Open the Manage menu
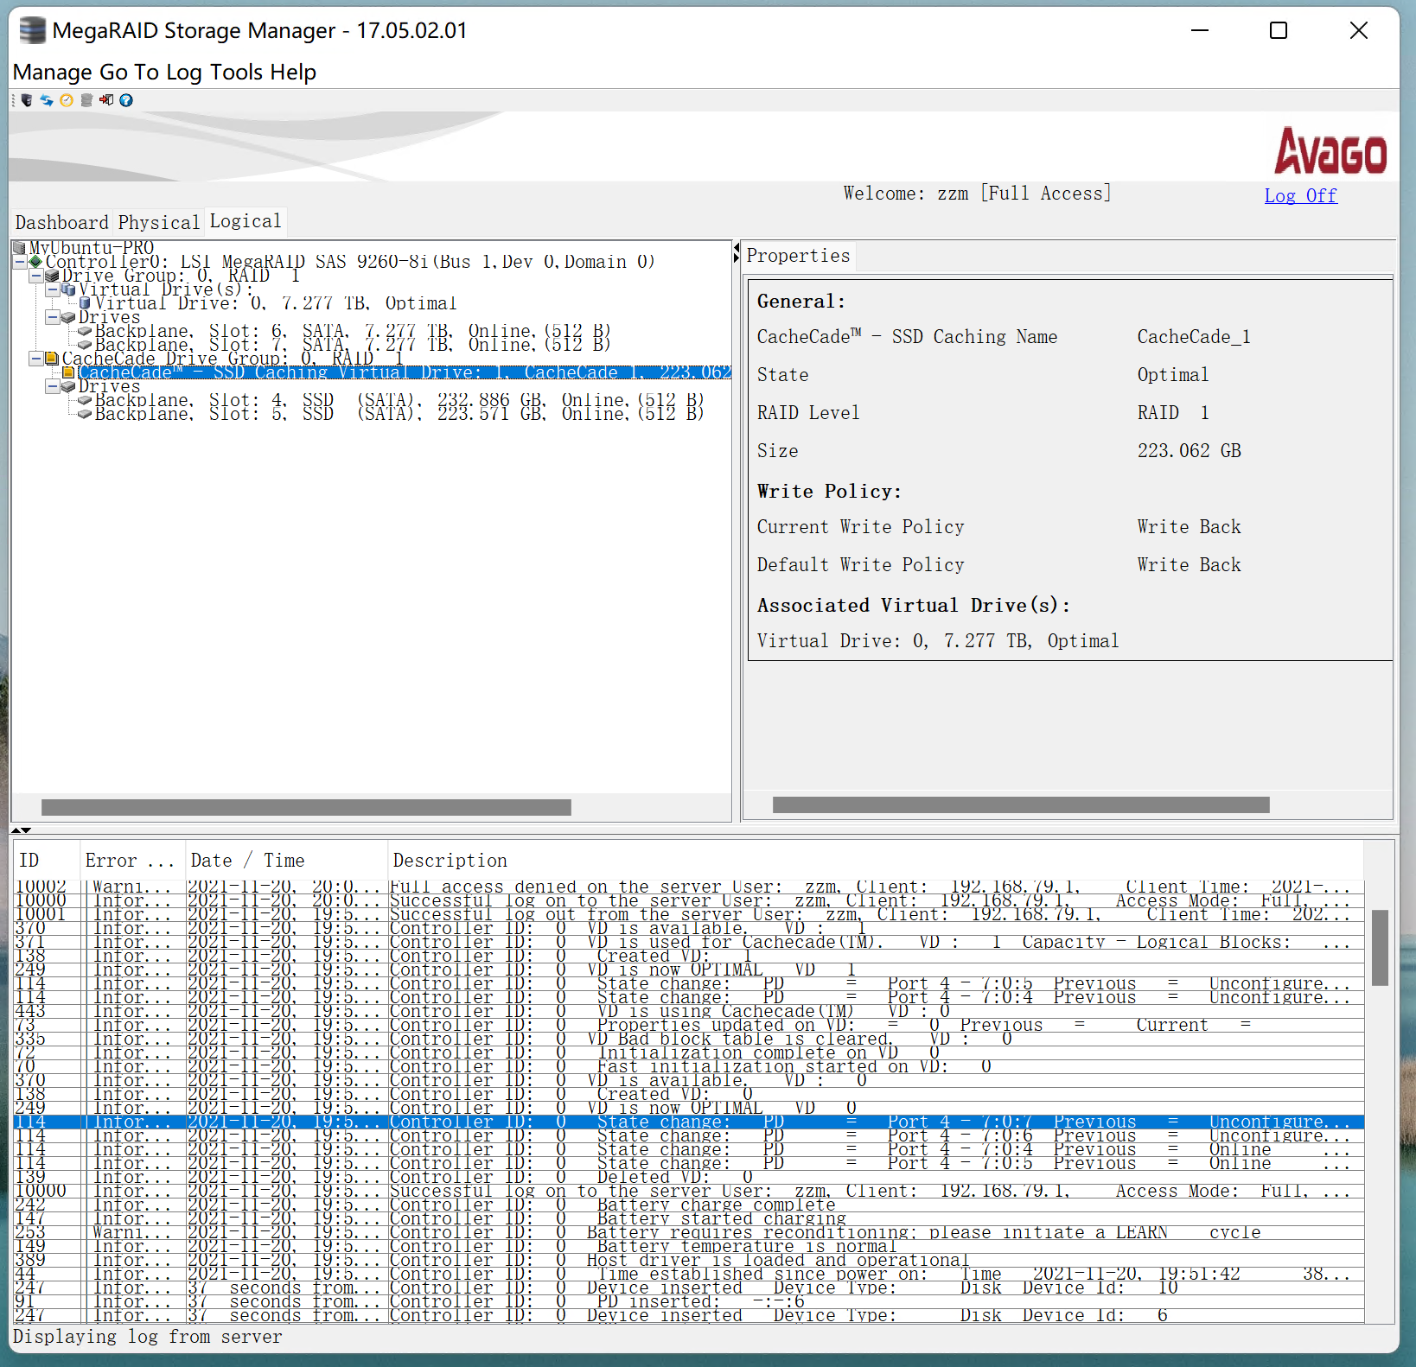This screenshot has width=1416, height=1367. (x=53, y=72)
